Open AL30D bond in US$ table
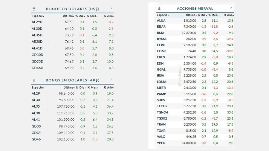 pos(37,28)
